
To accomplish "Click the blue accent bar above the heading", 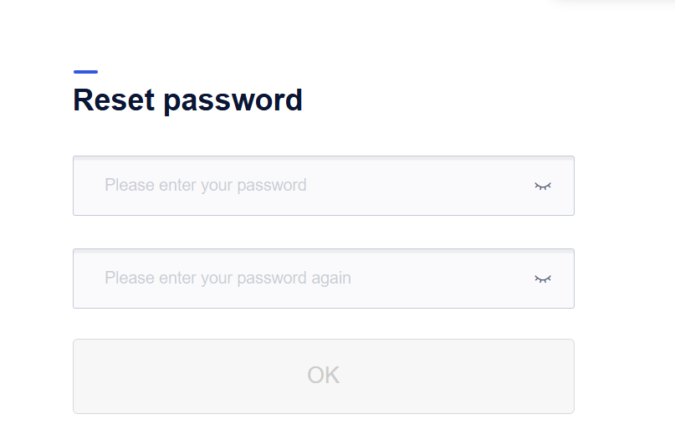I will point(85,72).
